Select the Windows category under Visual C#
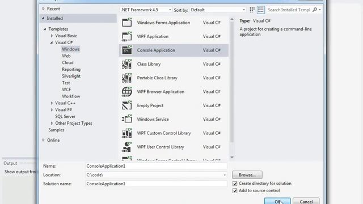The width and height of the screenshot is (363, 204). coord(70,49)
